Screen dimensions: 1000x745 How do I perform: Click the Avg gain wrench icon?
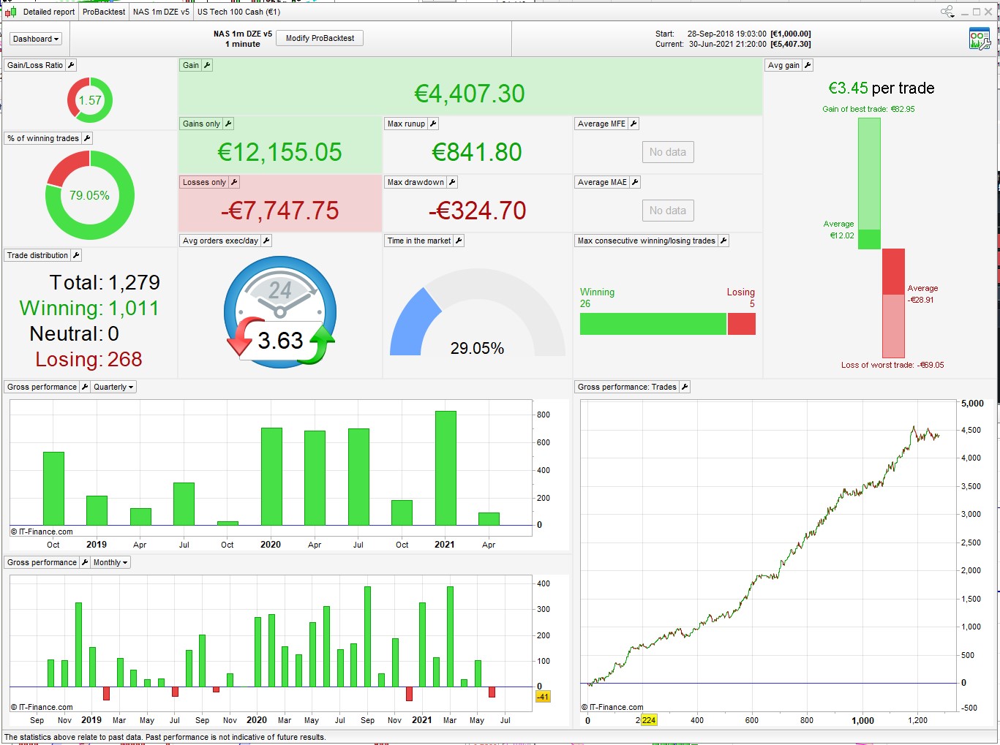pyautogui.click(x=808, y=65)
